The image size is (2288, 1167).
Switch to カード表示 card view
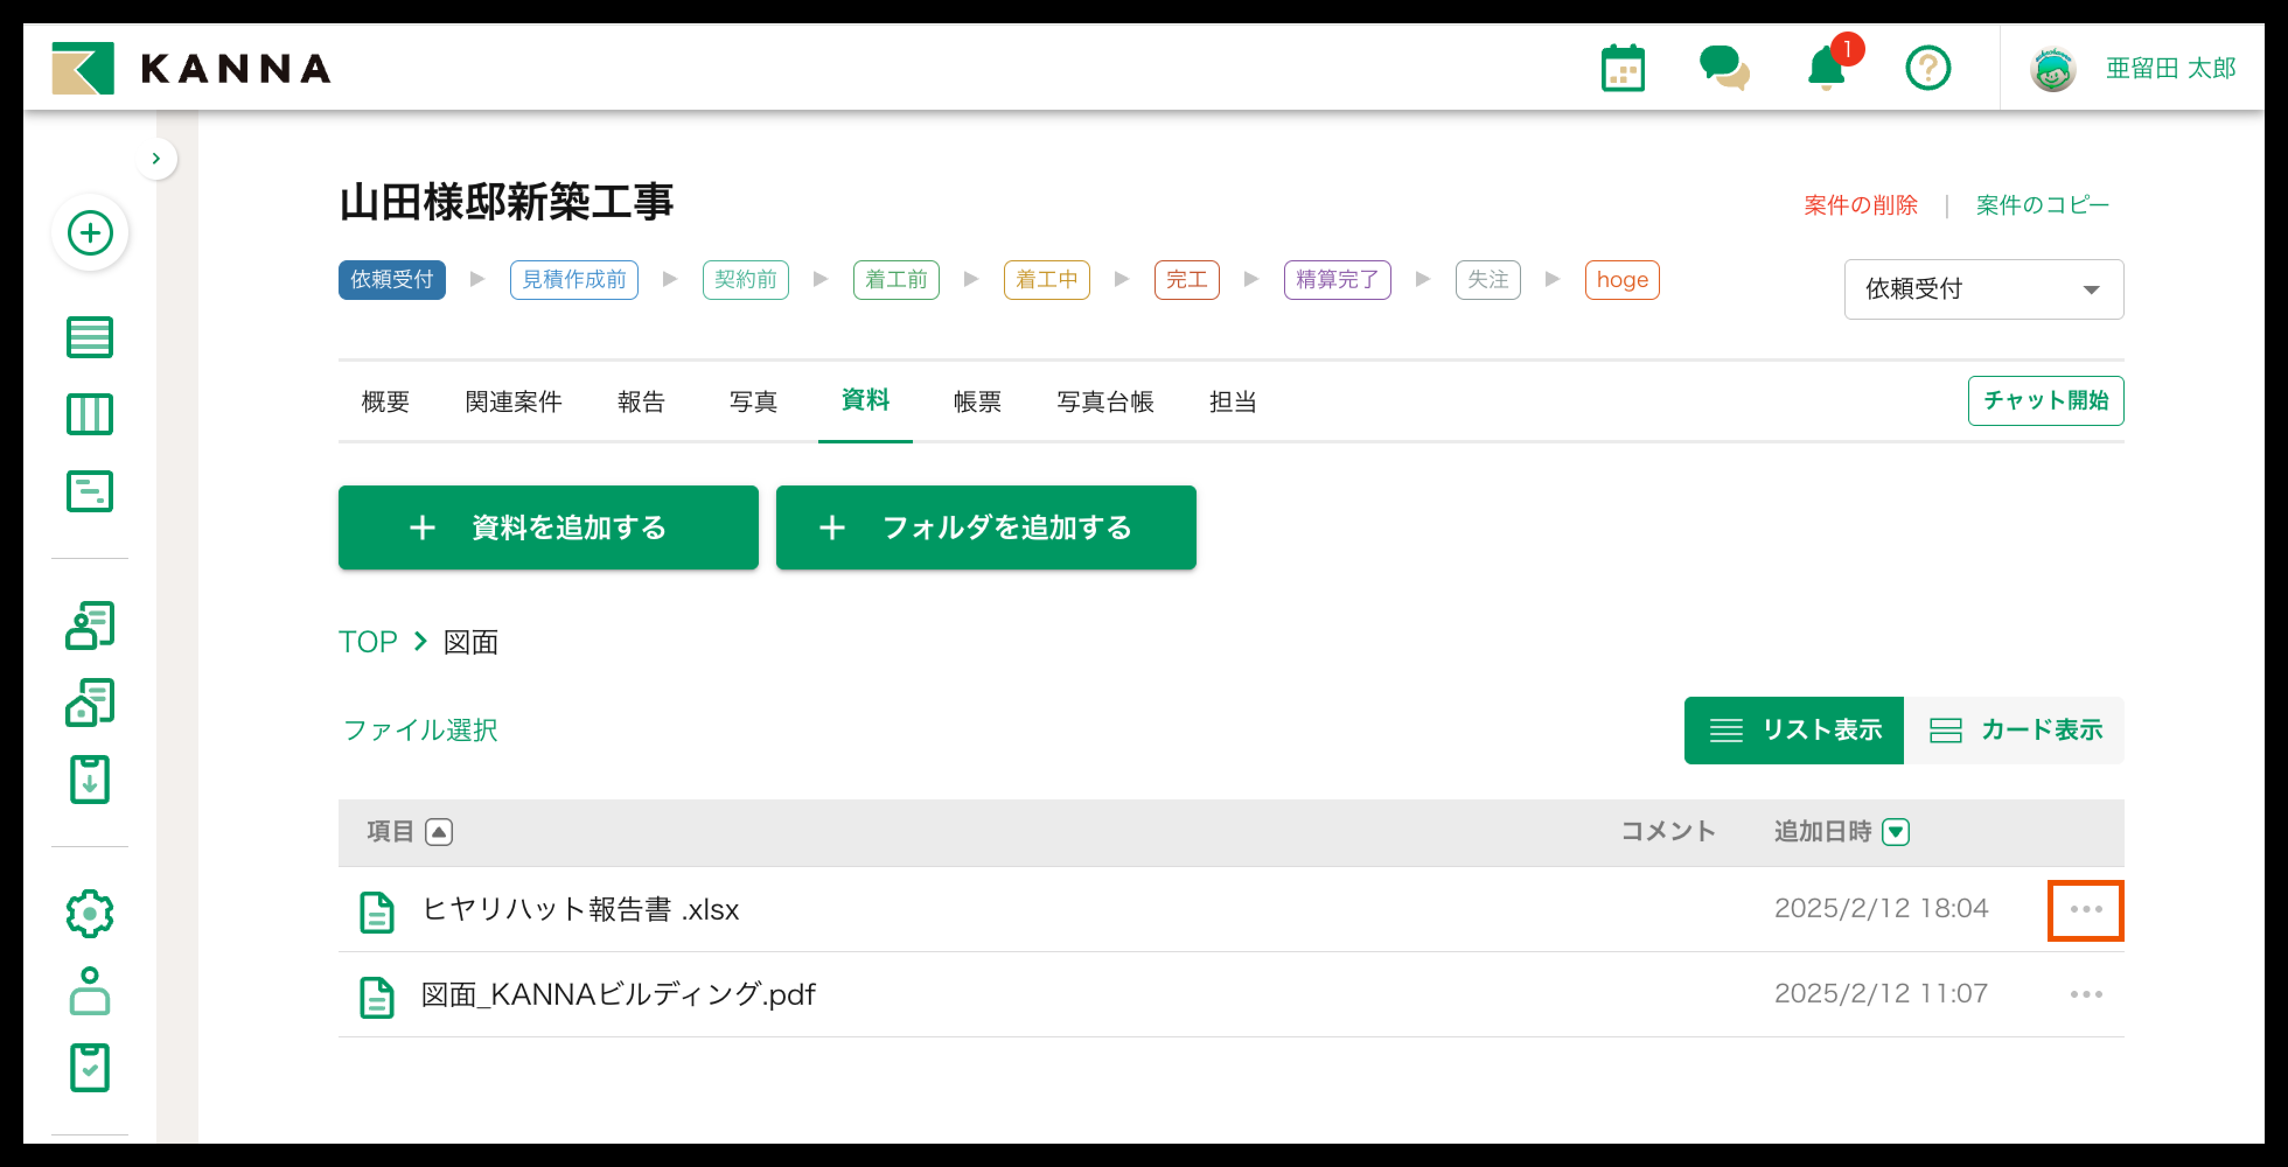click(2014, 730)
